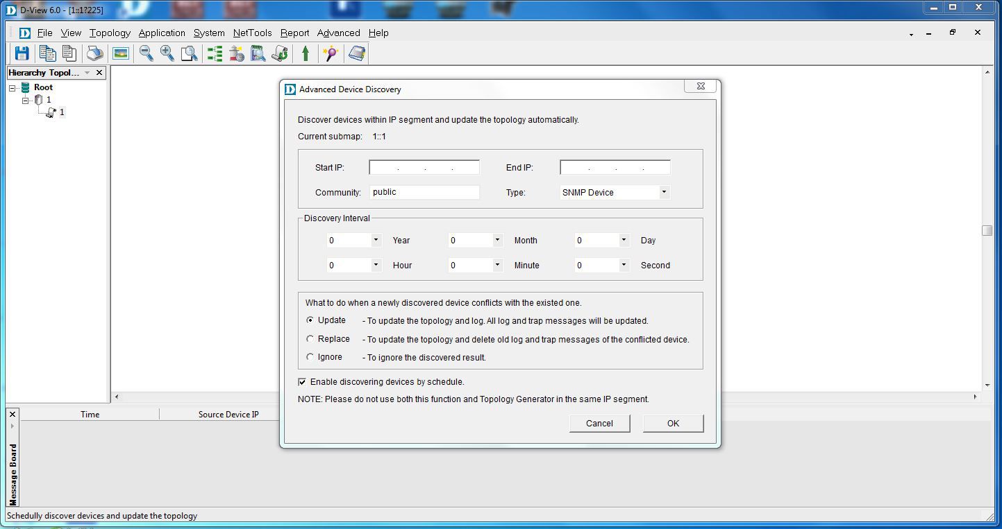1002x529 pixels.
Task: Click the magic wand toolbar icon
Action: pyautogui.click(x=331, y=53)
